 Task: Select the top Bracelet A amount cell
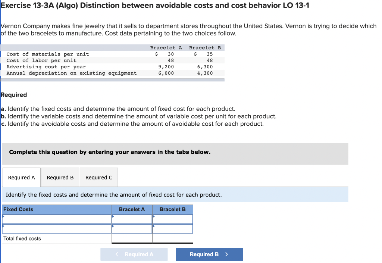[132, 219]
